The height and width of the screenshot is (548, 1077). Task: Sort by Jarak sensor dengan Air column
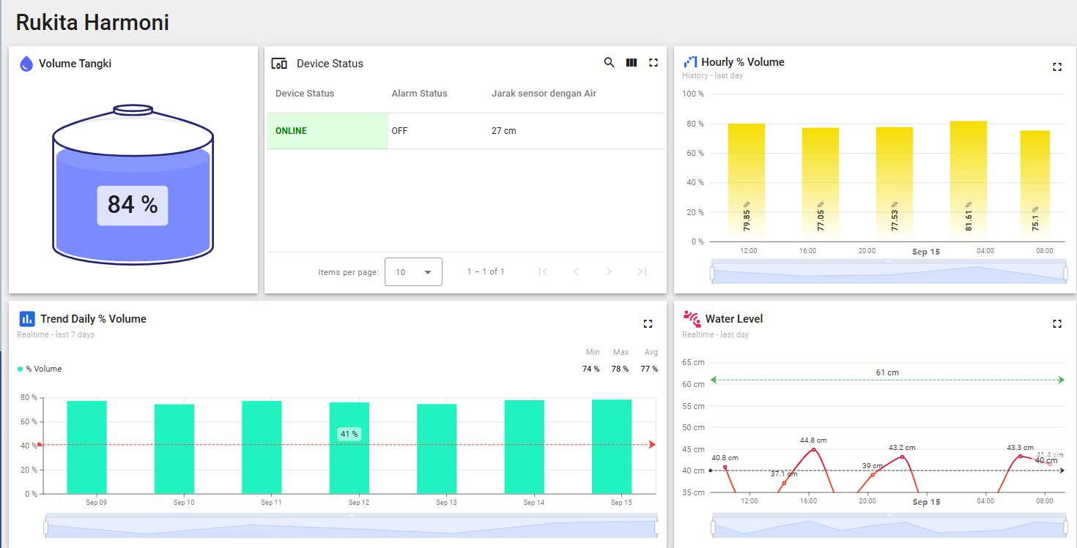click(x=544, y=94)
